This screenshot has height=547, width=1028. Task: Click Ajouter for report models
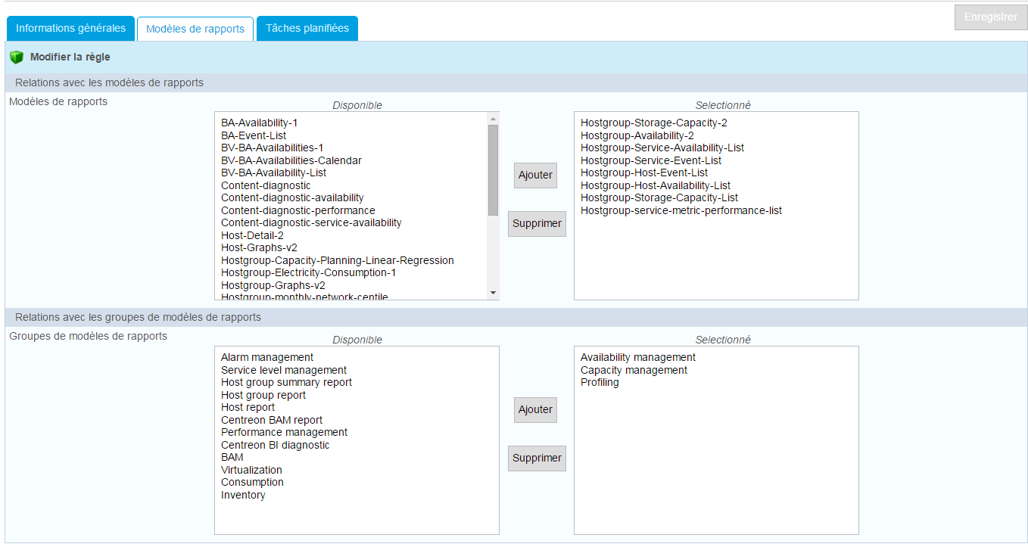pos(535,175)
